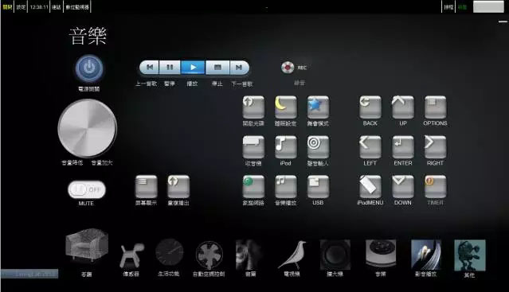Image resolution: width=509 pixels, height=292 pixels.
Task: Click the silver volume knob
Action: [x=88, y=128]
